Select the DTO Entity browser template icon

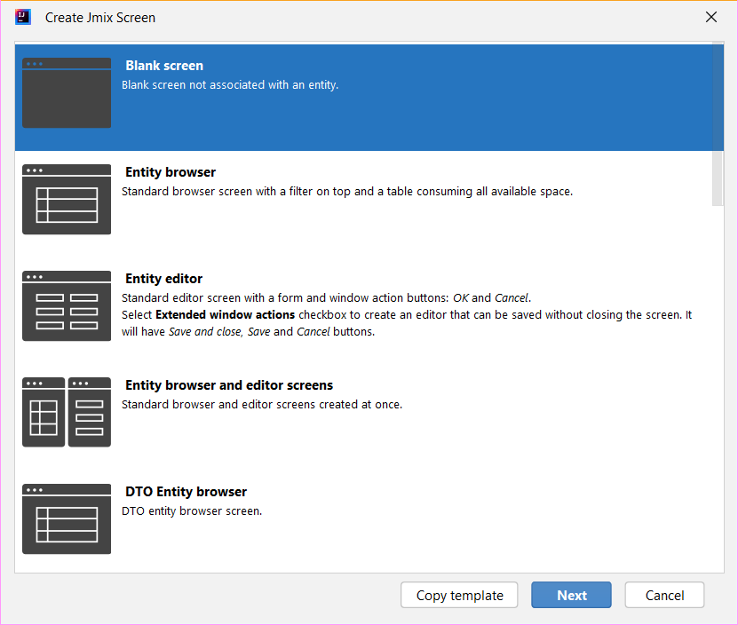67,518
